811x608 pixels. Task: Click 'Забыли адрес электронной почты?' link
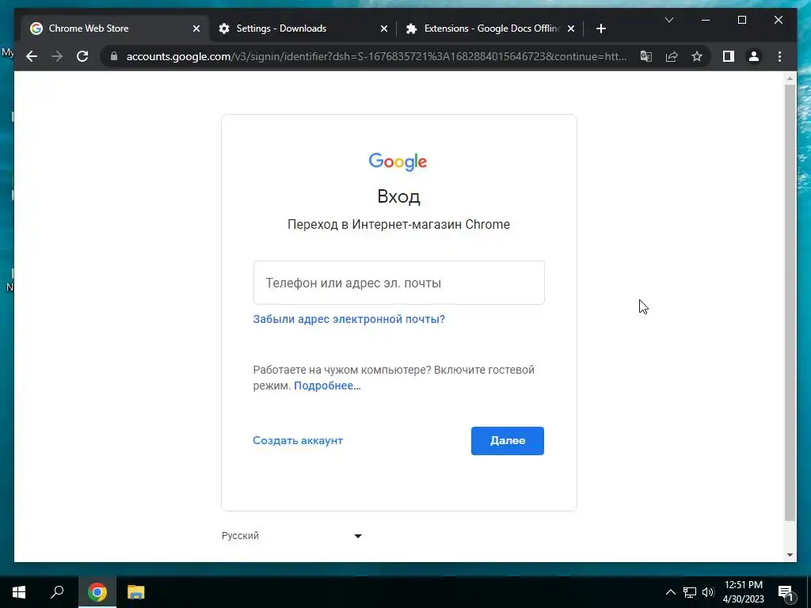348,319
